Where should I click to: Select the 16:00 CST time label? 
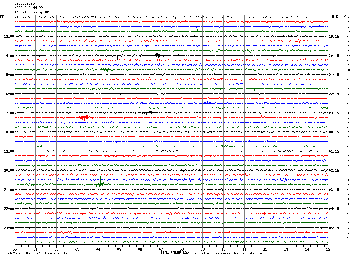[9, 94]
